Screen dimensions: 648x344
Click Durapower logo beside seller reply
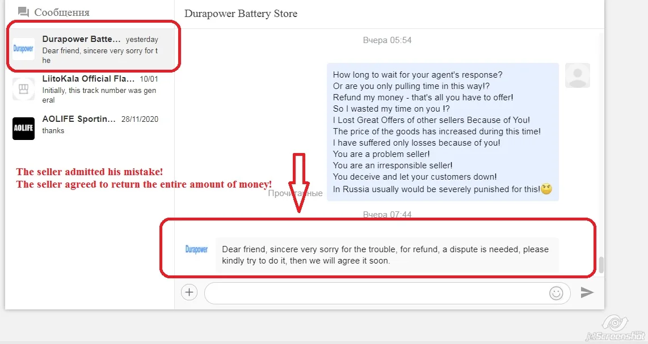pyautogui.click(x=196, y=249)
